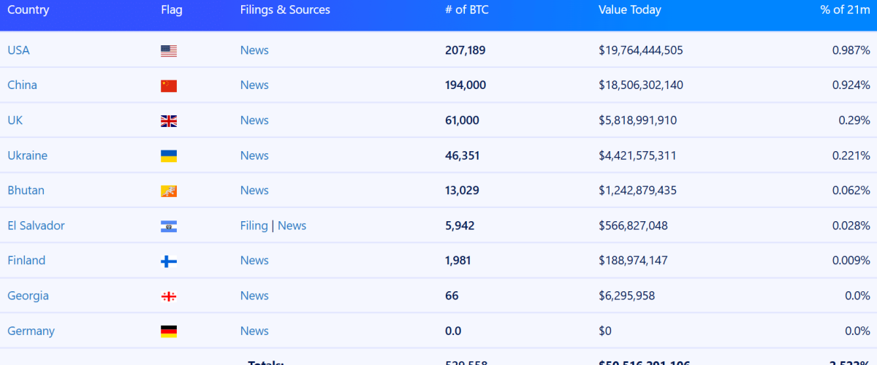
Task: Open the Bhutan country page link
Action: click(26, 191)
